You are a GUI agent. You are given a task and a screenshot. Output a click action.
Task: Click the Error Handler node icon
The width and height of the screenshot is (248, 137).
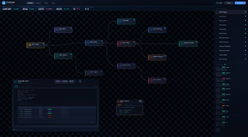pyautogui.click(x=151, y=80)
